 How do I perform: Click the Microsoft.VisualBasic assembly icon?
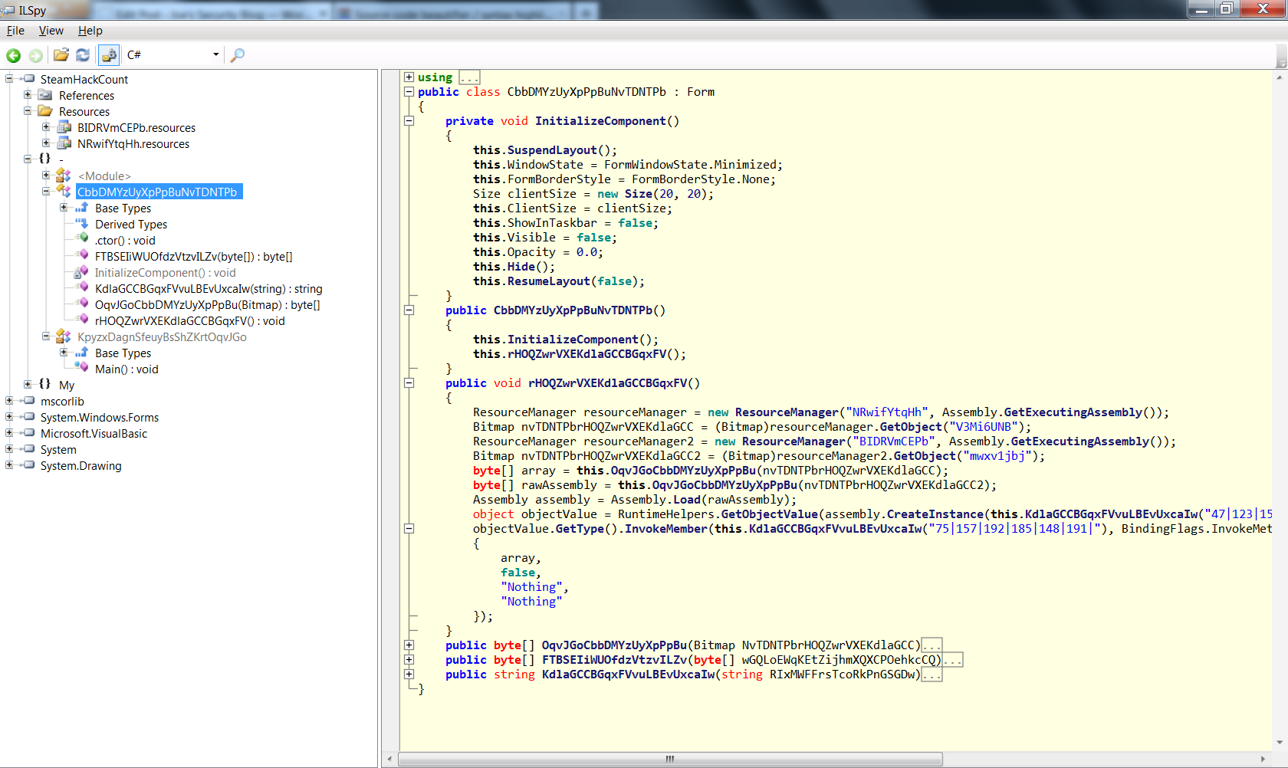coord(28,433)
